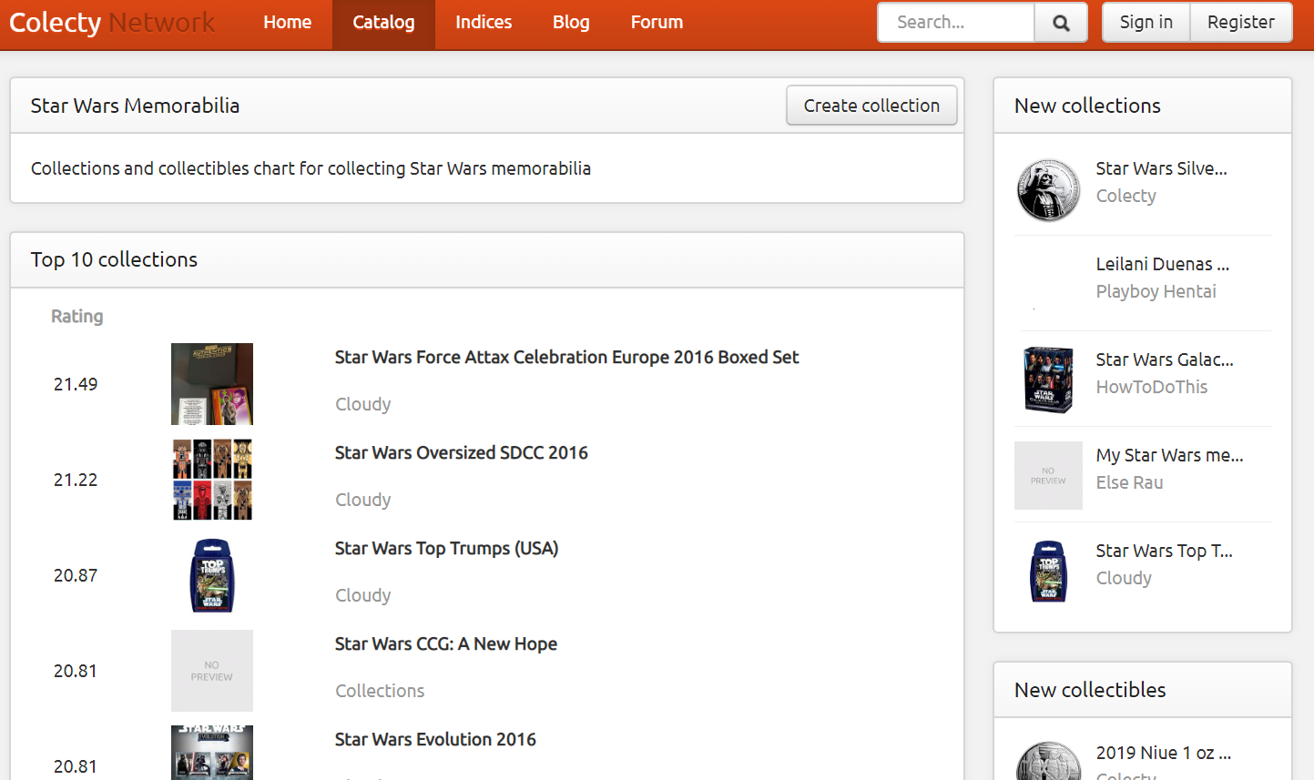Open Leilani Duenas ... collection link
Viewport: 1314px width, 780px height.
1162,264
